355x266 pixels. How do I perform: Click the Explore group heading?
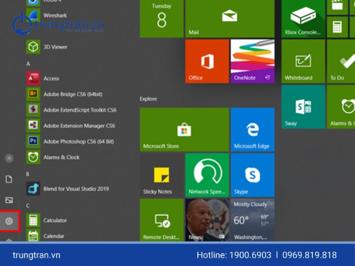click(149, 99)
